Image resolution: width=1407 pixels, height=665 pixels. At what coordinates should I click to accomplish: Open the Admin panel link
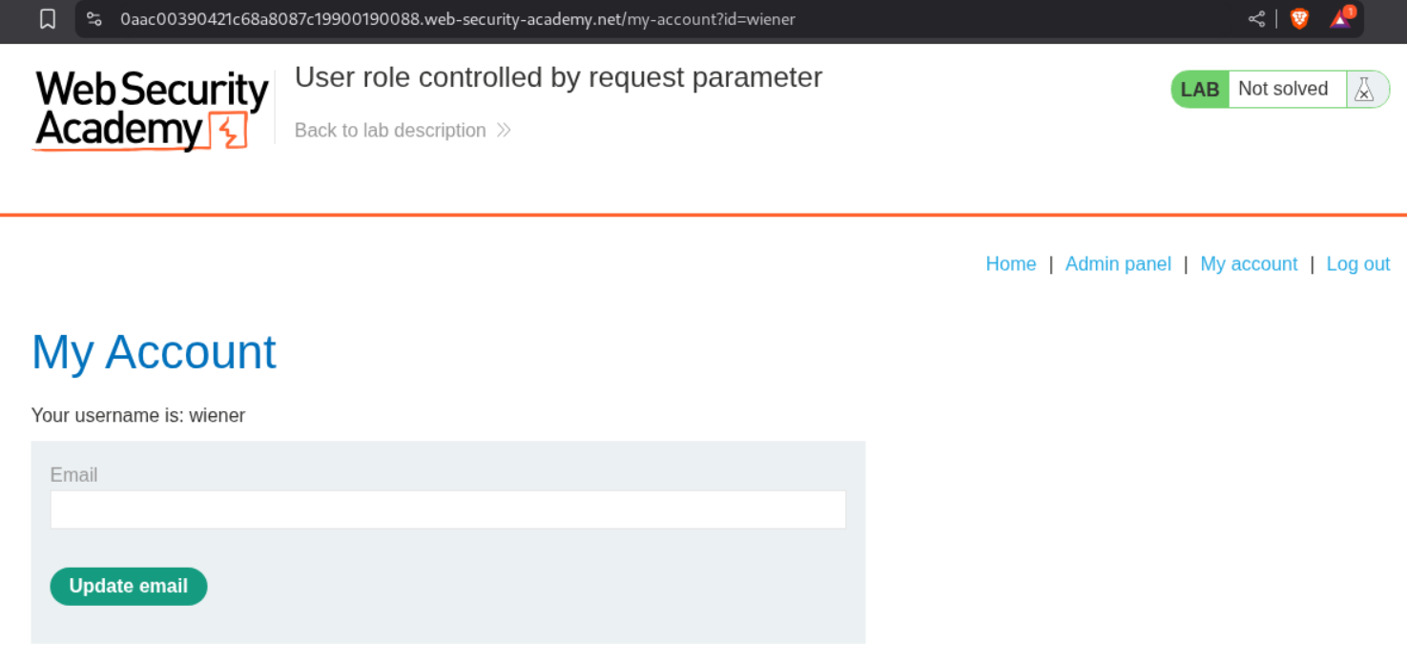coord(1118,264)
